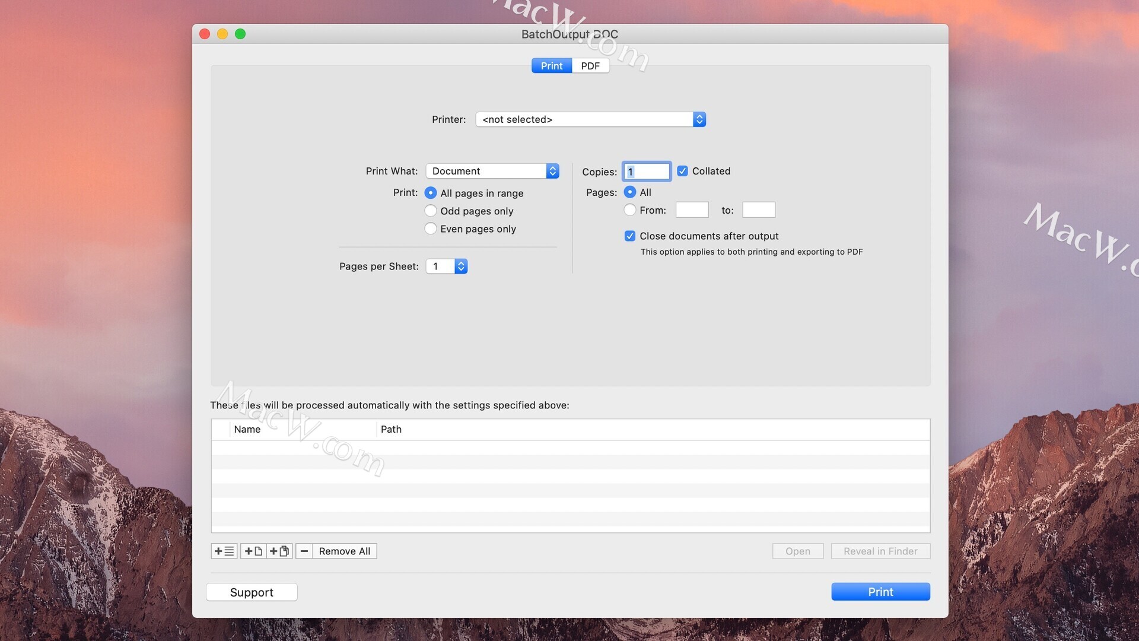The image size is (1139, 641).
Task: Click the Support button
Action: 252,592
